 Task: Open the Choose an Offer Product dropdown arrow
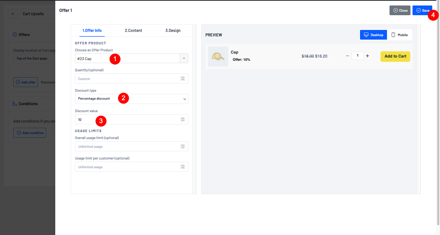coord(184,59)
